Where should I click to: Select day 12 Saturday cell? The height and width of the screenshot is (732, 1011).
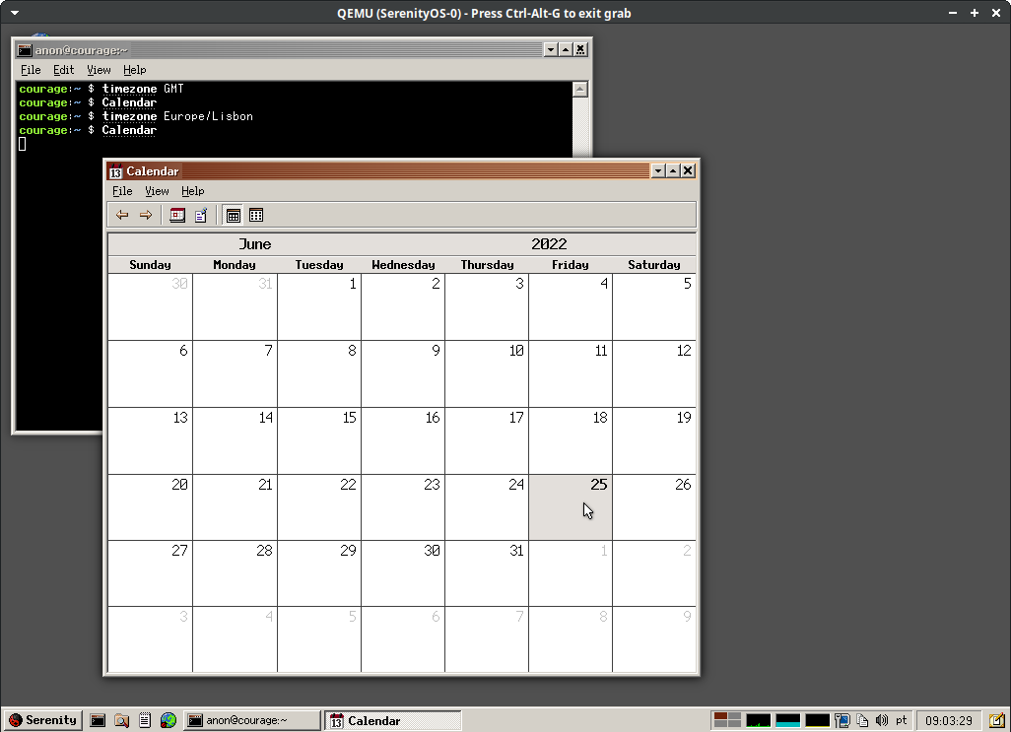654,373
